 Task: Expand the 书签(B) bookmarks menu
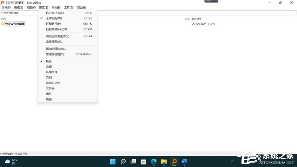[x=56, y=8]
